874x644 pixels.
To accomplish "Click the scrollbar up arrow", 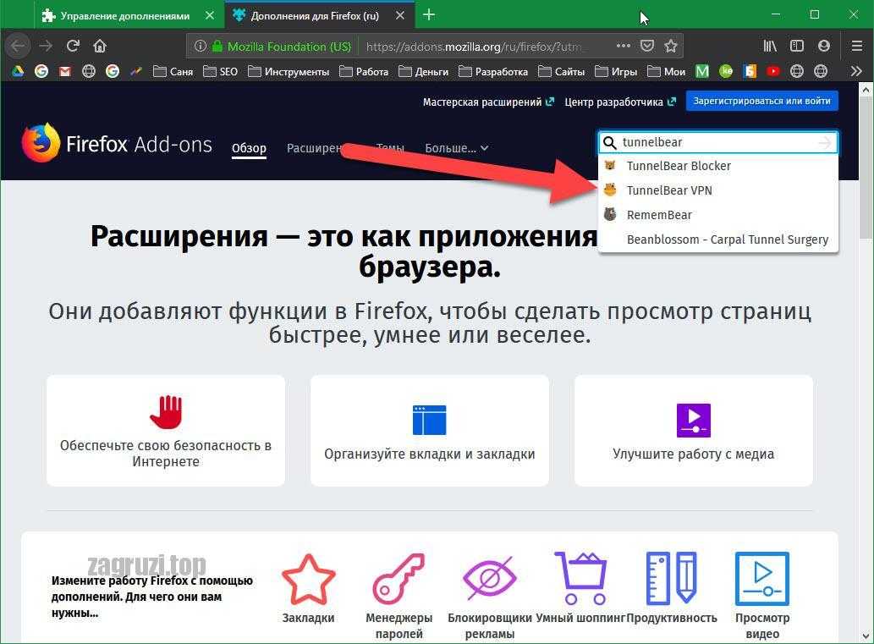I will [866, 89].
